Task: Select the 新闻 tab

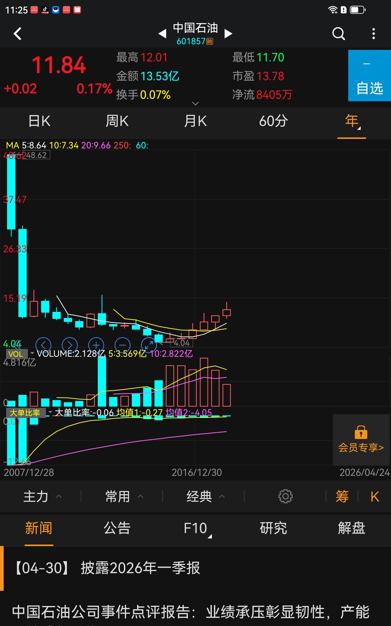Action: pos(39,528)
